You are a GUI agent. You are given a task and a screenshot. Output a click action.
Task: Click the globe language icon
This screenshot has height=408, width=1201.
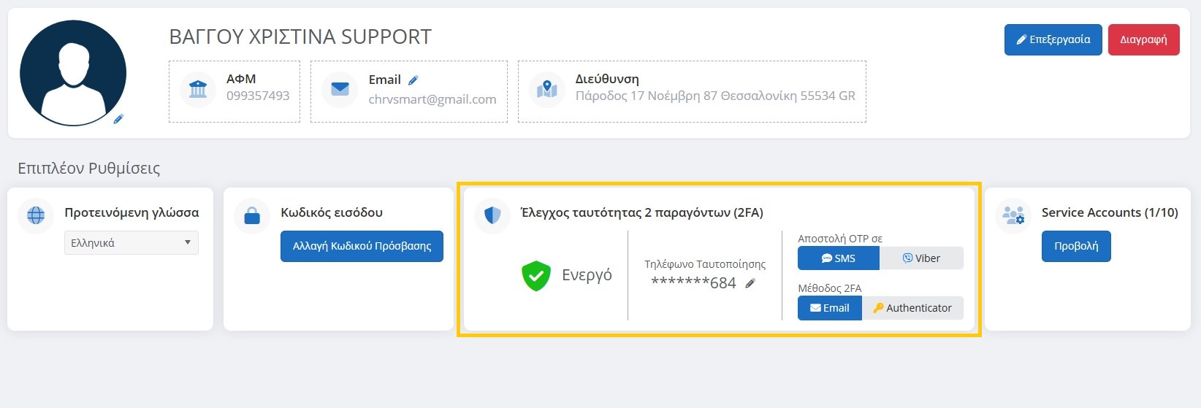[x=36, y=215]
